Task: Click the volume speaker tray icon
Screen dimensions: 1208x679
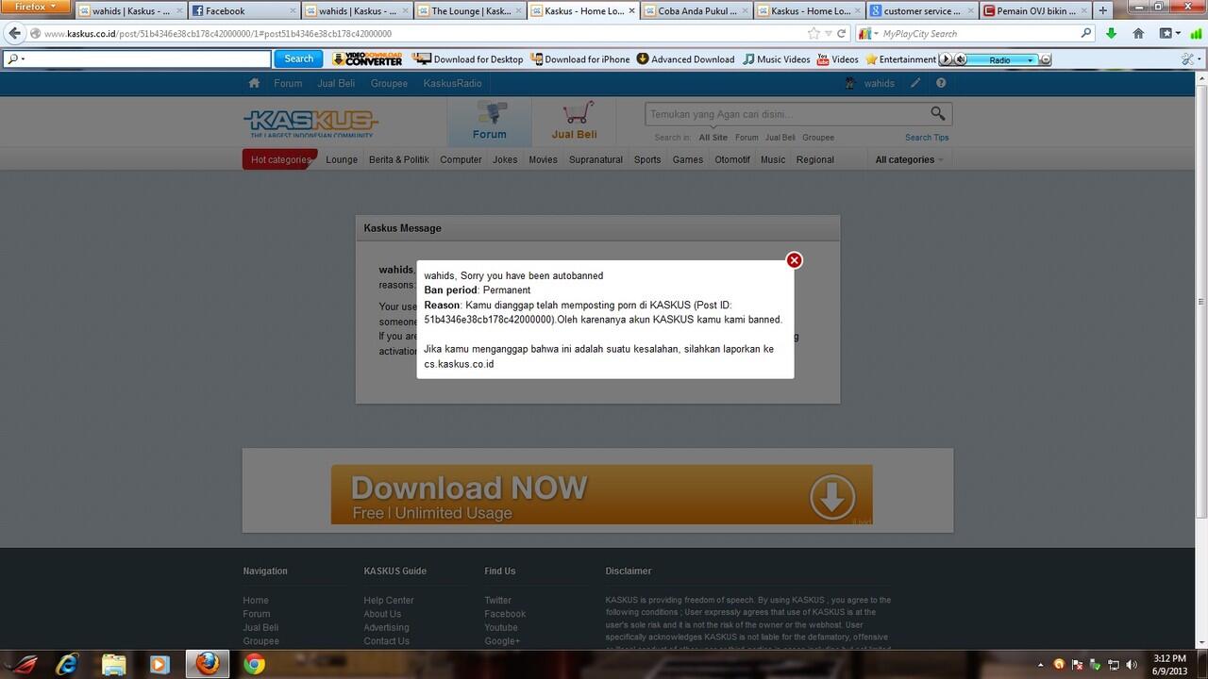Action: (1132, 665)
